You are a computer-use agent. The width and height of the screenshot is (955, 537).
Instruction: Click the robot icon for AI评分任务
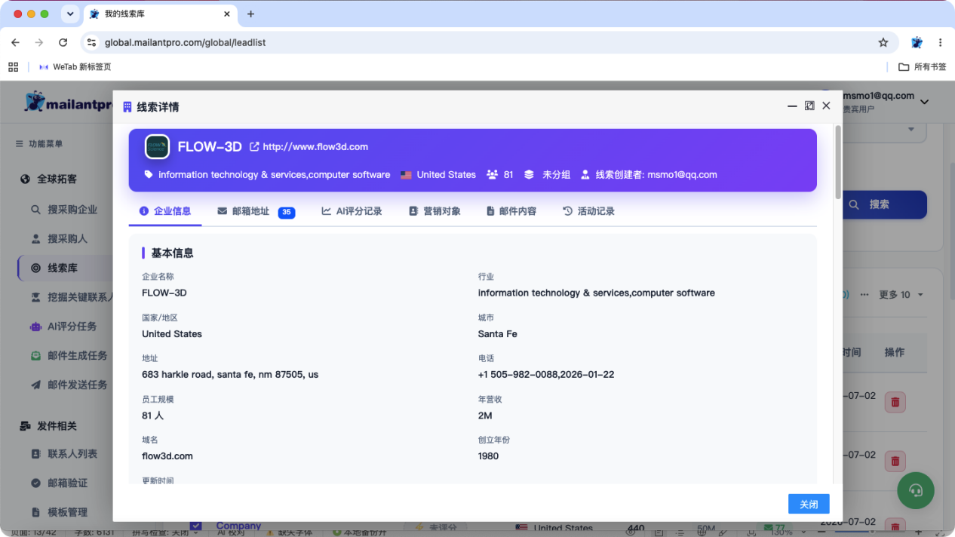coord(35,327)
